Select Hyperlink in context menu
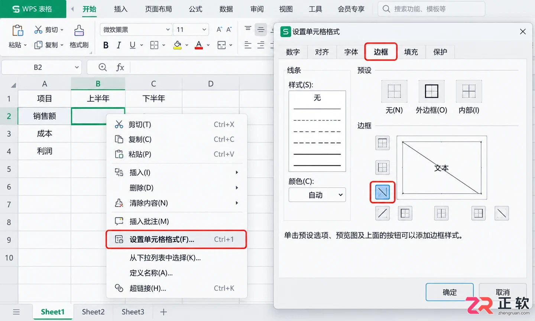The image size is (535, 321). (x=176, y=288)
